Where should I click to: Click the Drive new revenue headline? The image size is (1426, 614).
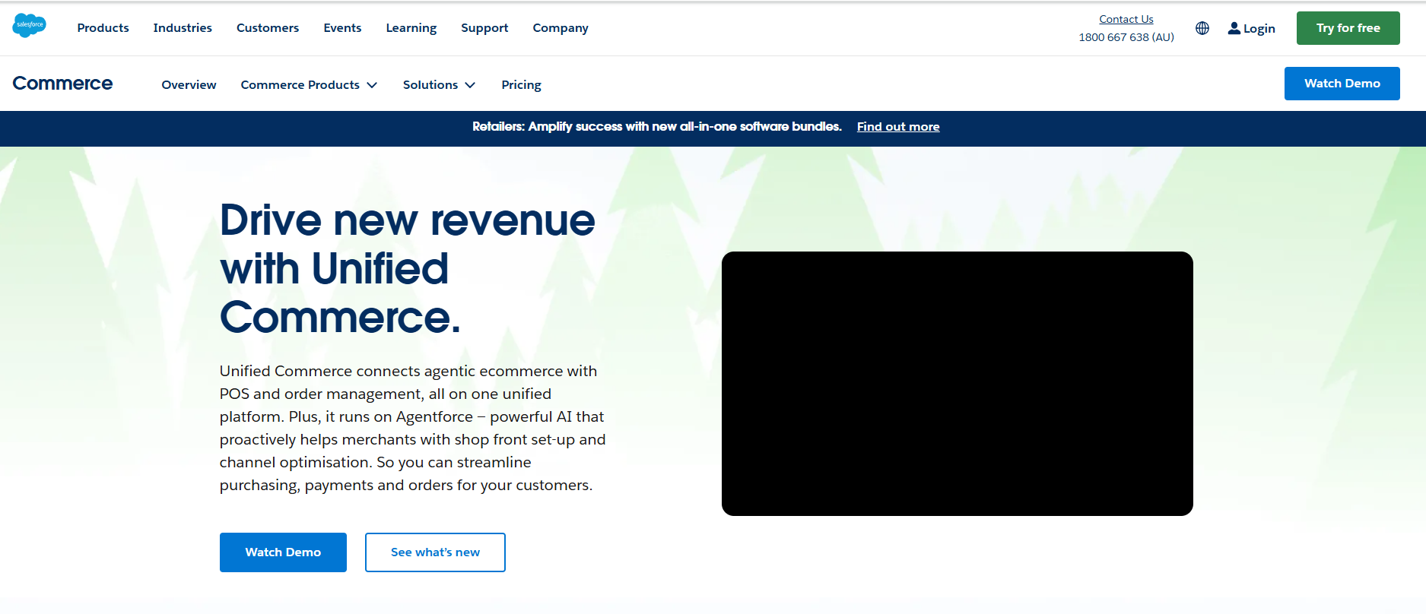coord(407,268)
